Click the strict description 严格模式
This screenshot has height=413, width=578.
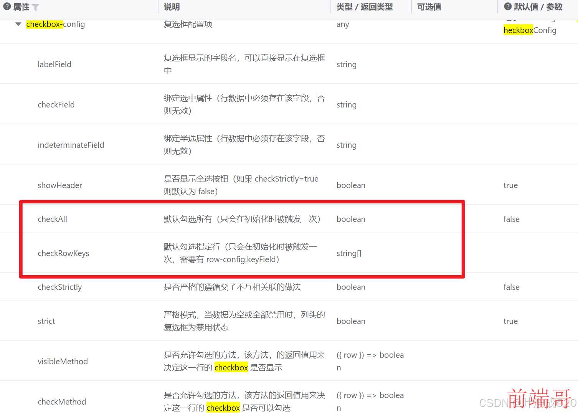point(244,321)
